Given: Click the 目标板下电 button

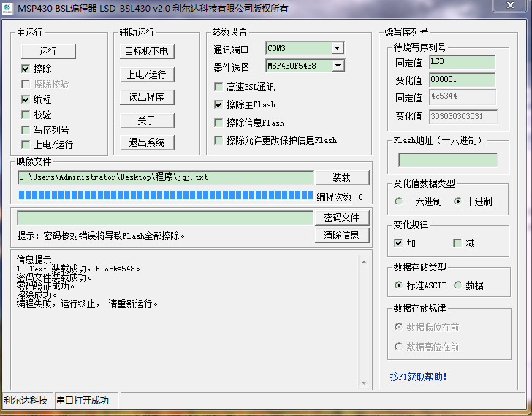Looking at the screenshot, I should [x=147, y=52].
